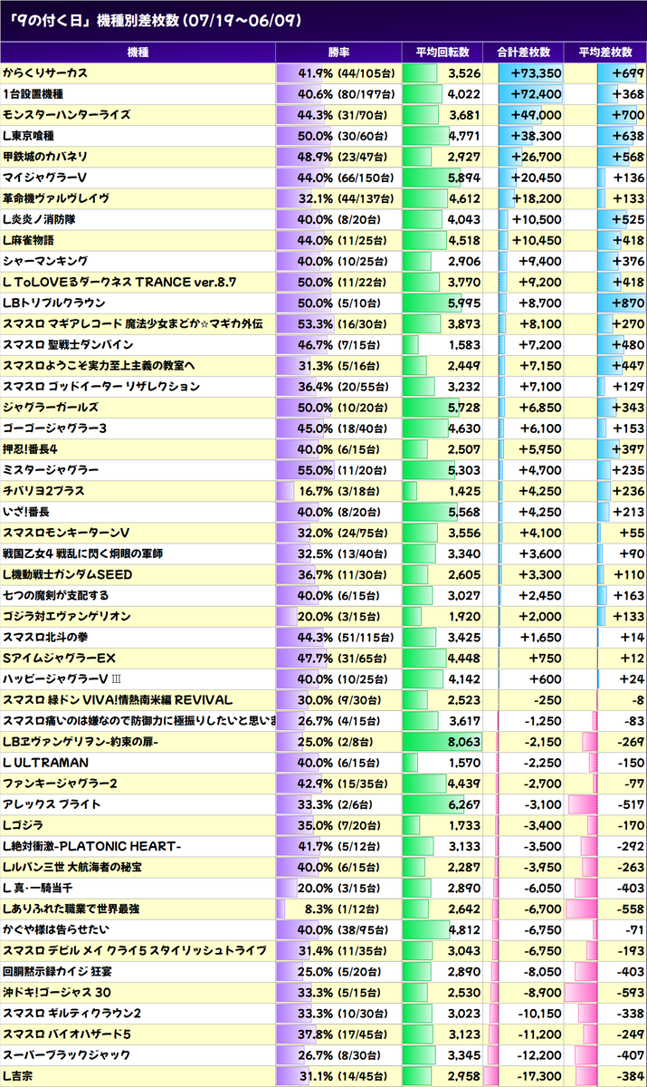Click the 機種 column header

138,52
